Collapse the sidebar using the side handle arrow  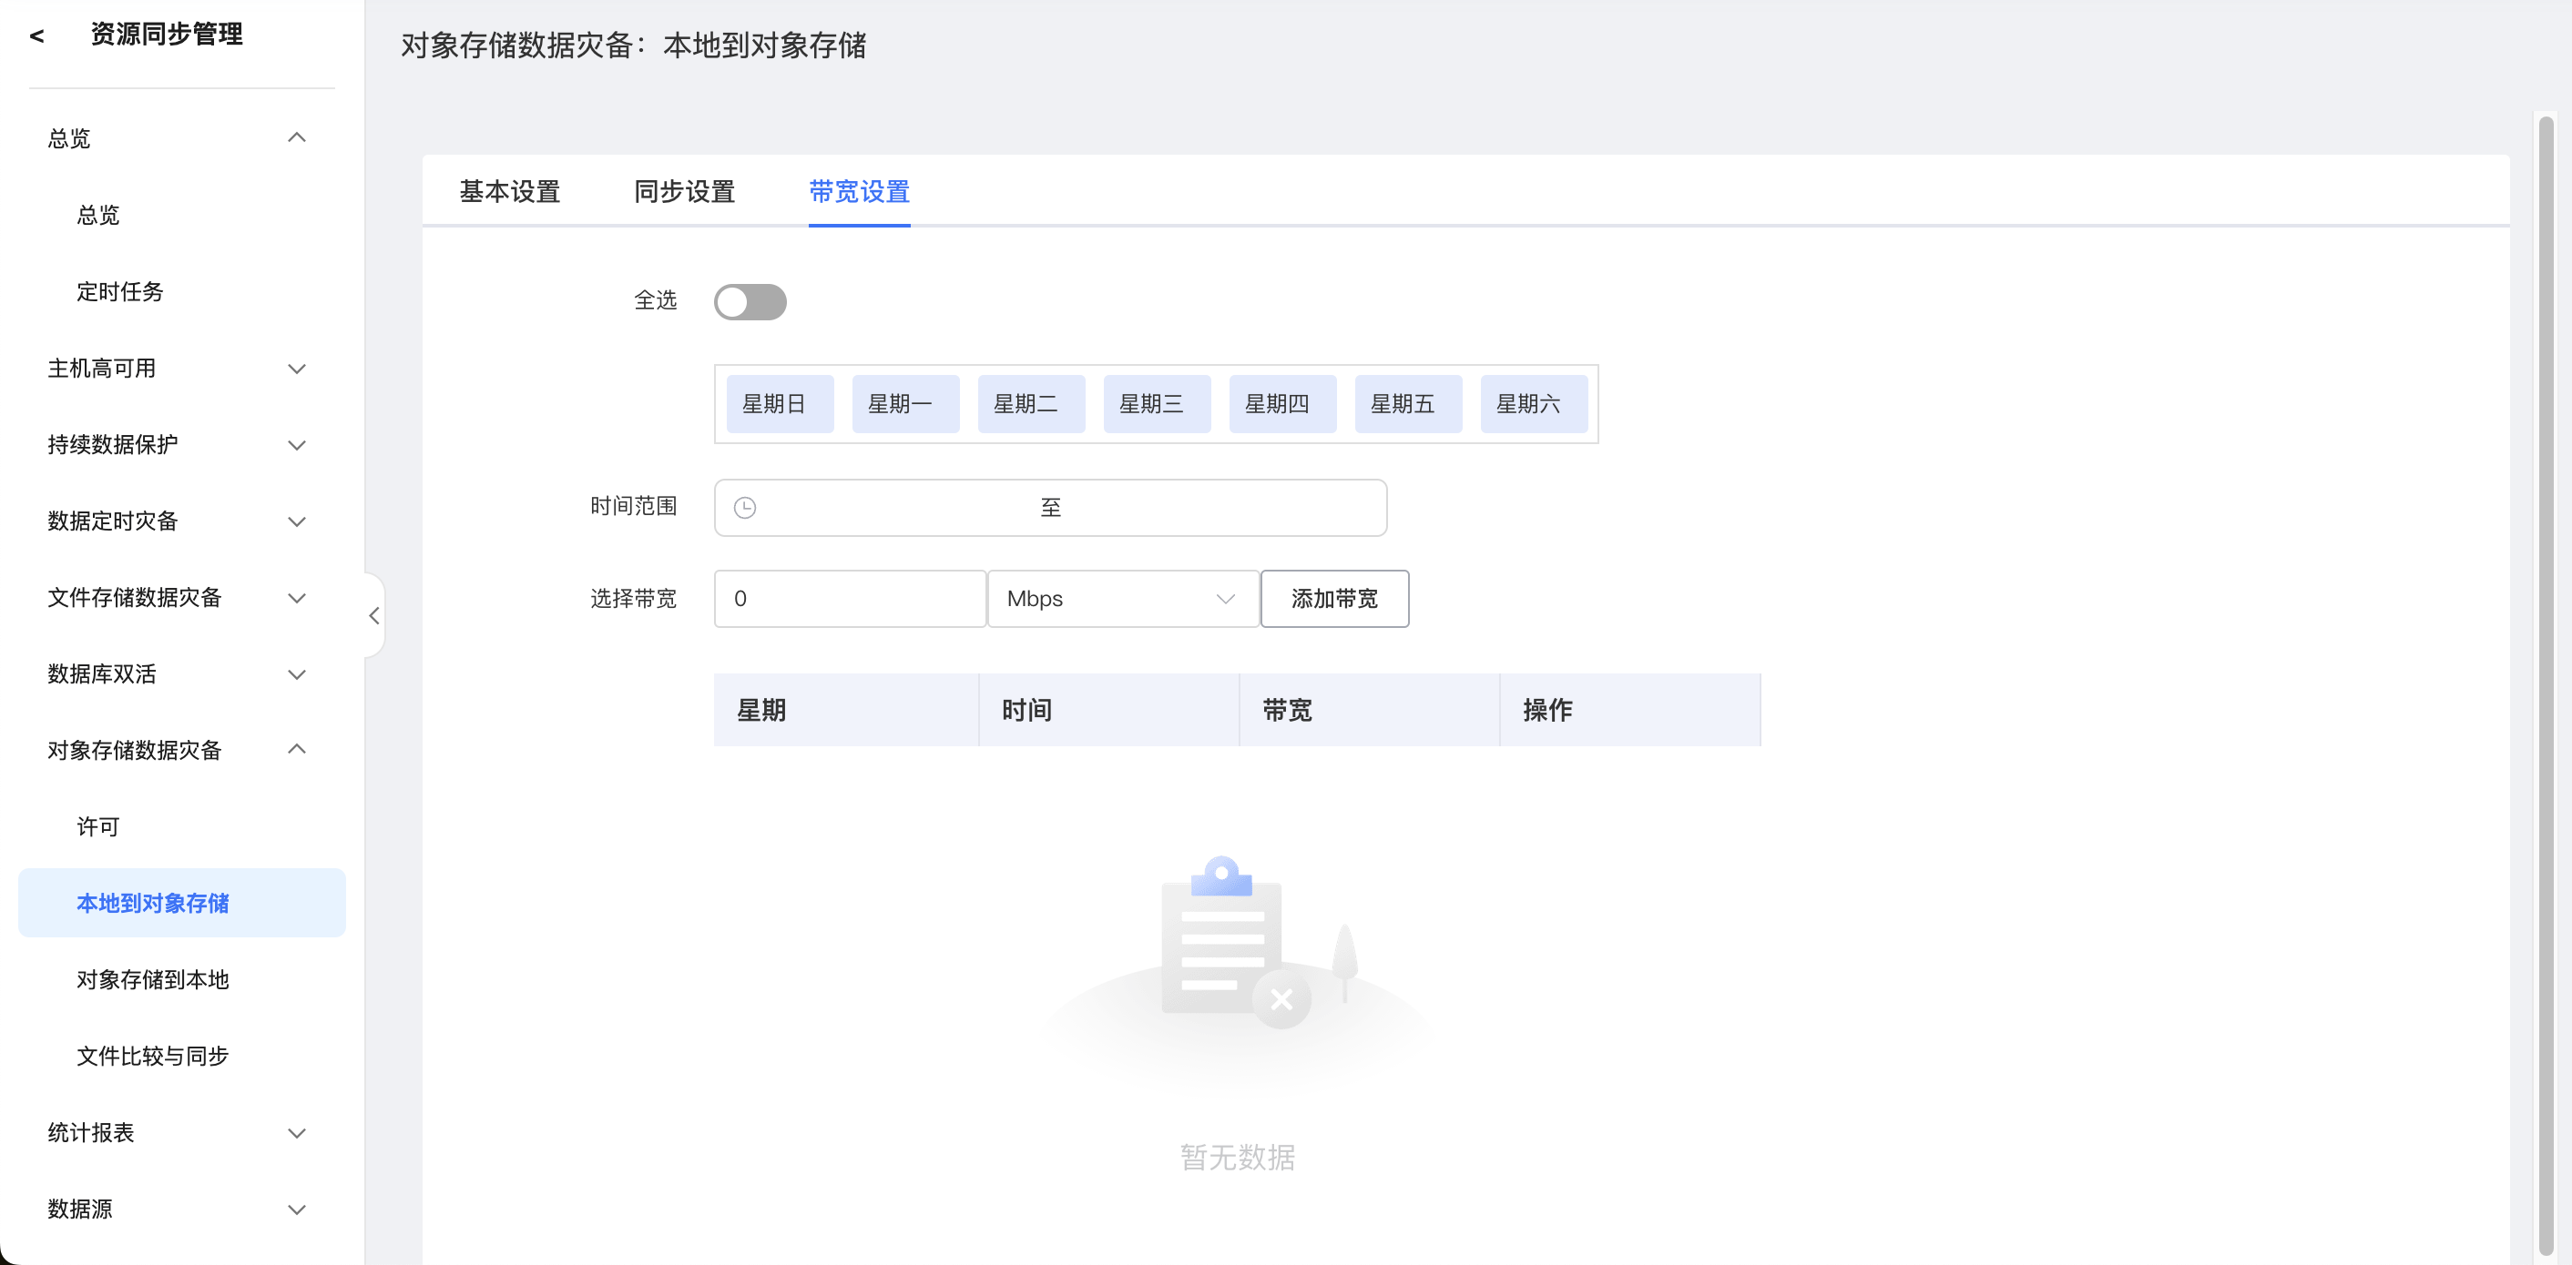[x=374, y=615]
